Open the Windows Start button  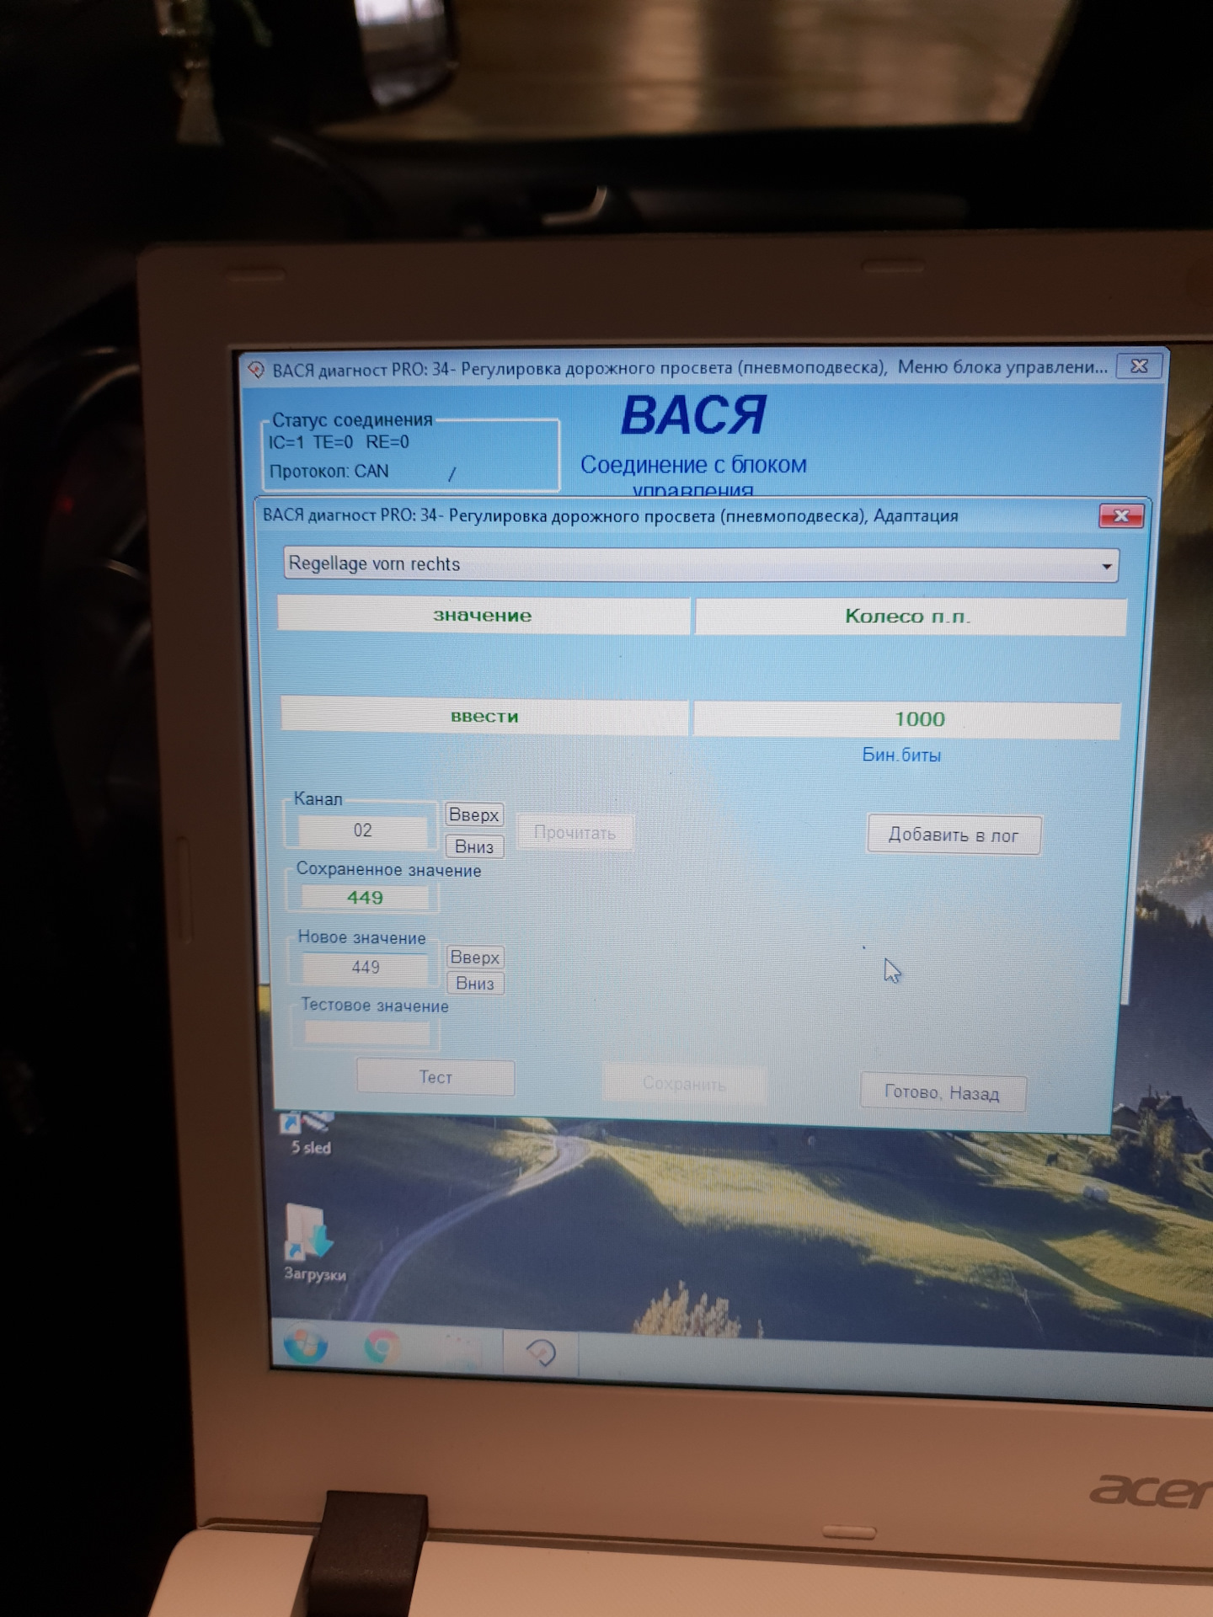point(306,1345)
